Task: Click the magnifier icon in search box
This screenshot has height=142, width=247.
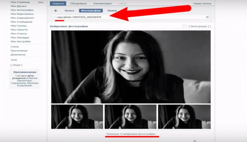Action: coord(54,17)
